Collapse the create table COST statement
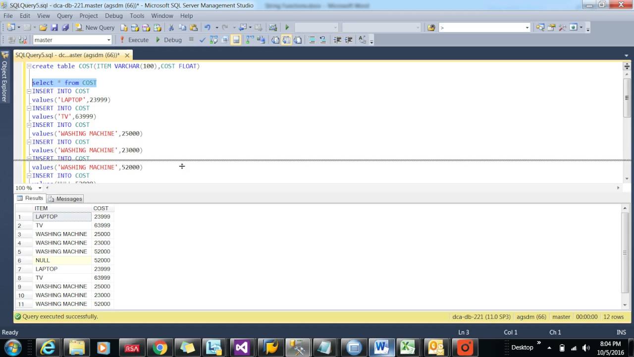 (x=29, y=66)
